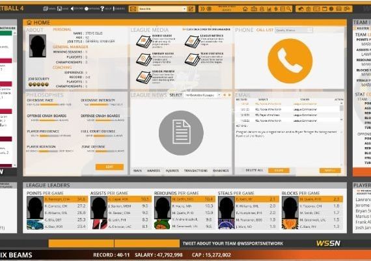Click the WSSN logo in ticker bar

(x=328, y=243)
